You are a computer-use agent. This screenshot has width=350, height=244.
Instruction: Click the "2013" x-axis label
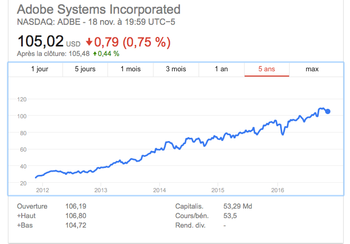101,190
